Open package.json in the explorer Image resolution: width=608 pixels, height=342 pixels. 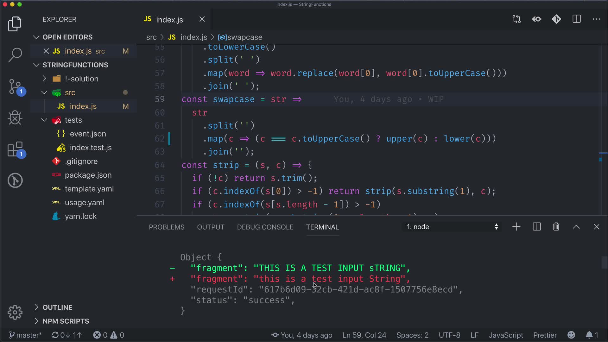88,175
